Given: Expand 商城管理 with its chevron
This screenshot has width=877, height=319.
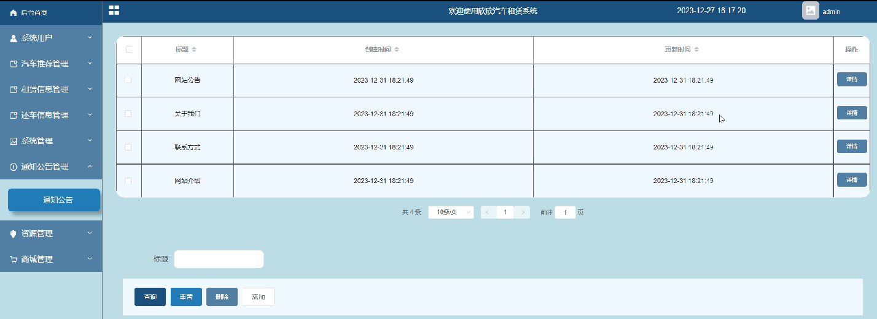Looking at the screenshot, I should tap(90, 259).
